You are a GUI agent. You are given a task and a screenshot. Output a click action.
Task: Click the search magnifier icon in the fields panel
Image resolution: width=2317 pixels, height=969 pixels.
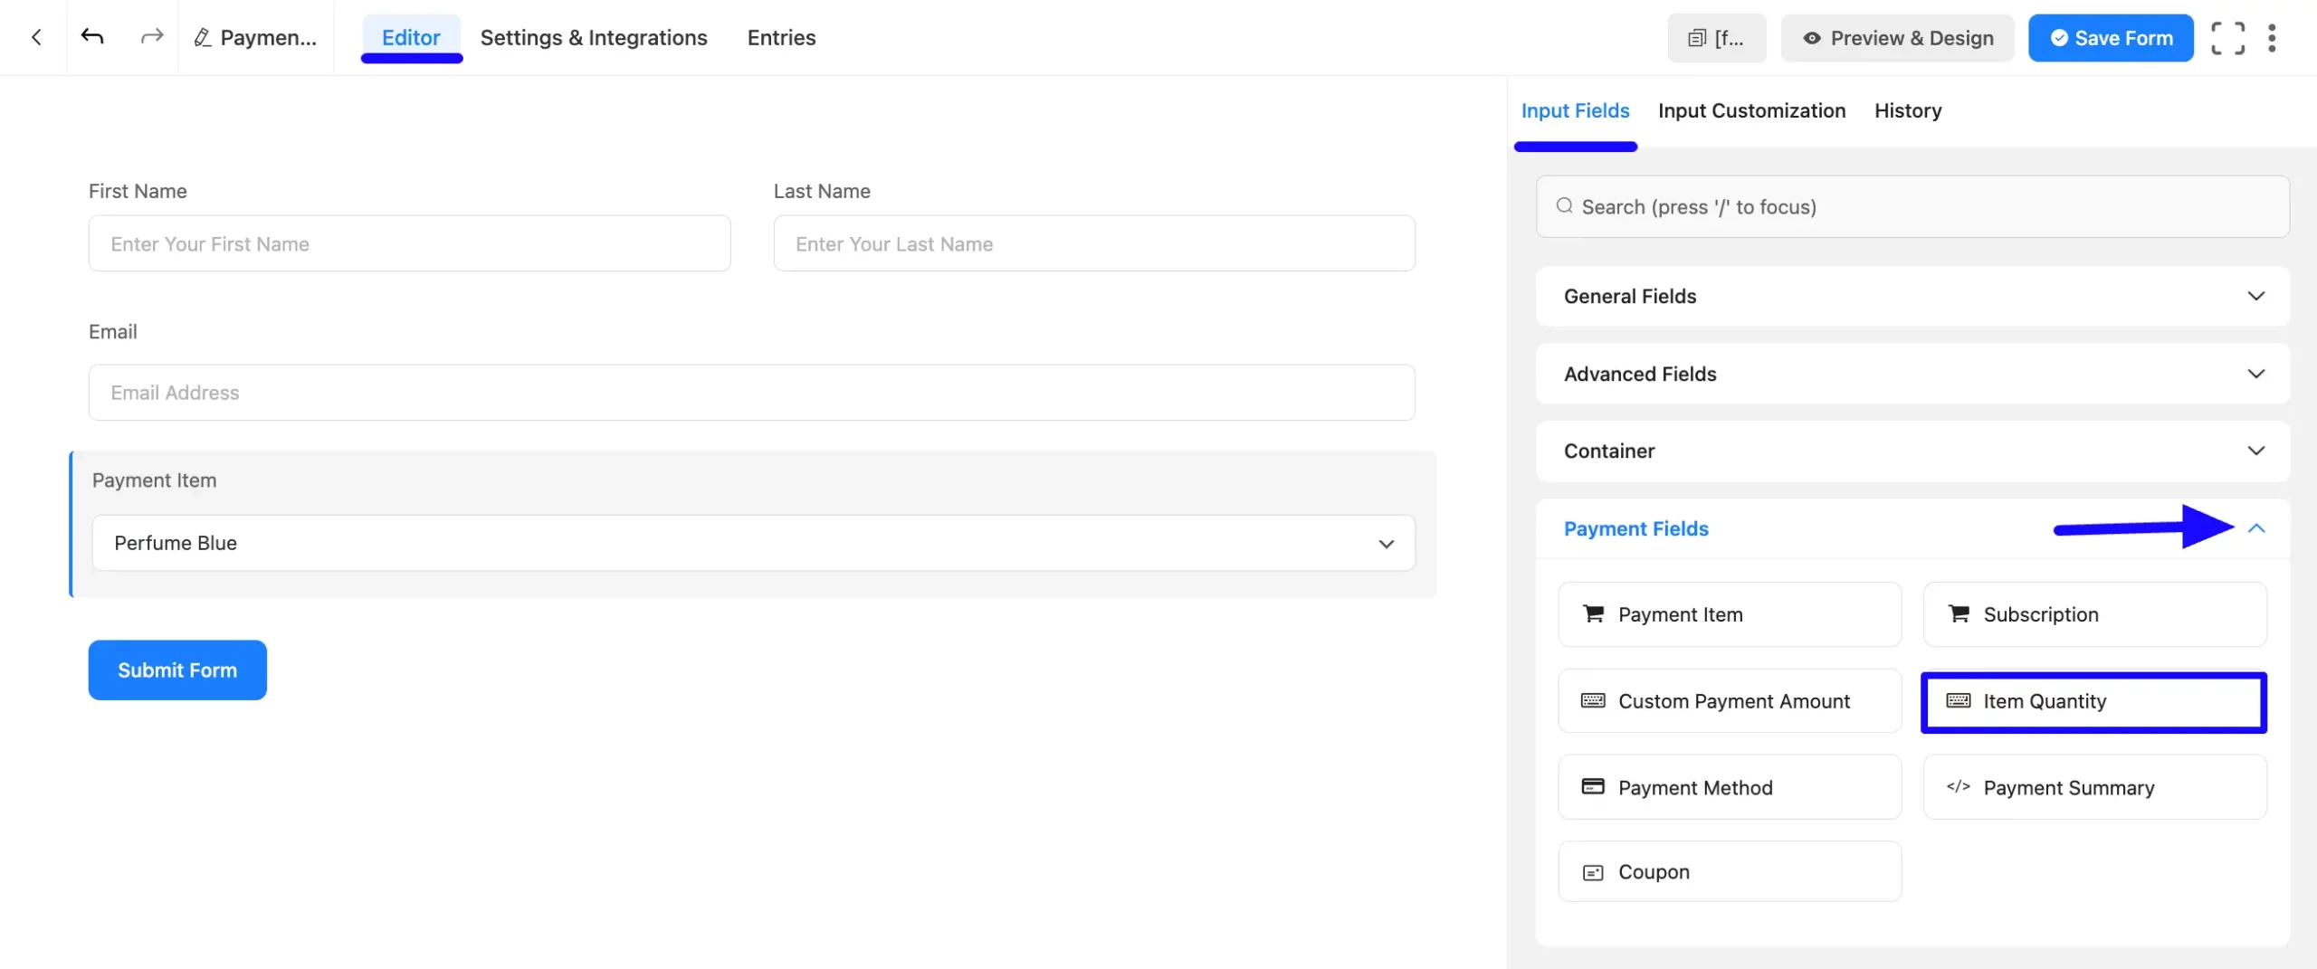click(1564, 206)
